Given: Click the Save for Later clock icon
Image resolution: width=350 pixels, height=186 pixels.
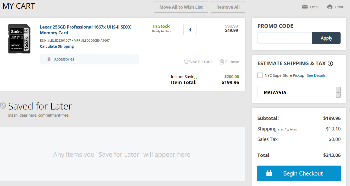Looking at the screenshot, I should tap(186, 62).
